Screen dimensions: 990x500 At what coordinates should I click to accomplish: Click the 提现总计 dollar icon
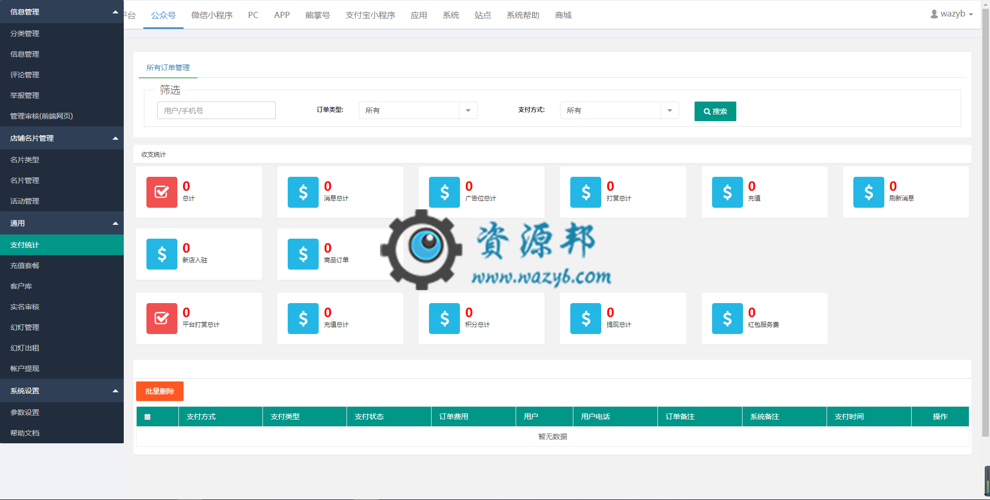[585, 319]
